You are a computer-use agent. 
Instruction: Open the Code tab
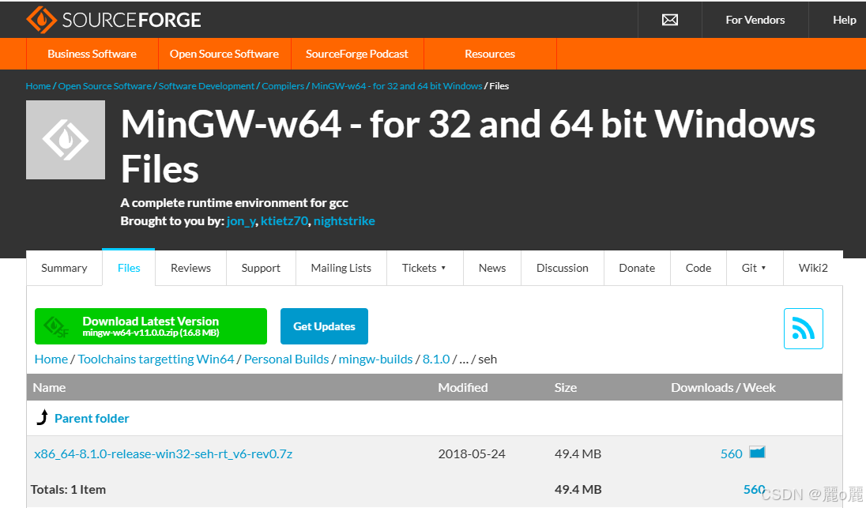(x=698, y=268)
